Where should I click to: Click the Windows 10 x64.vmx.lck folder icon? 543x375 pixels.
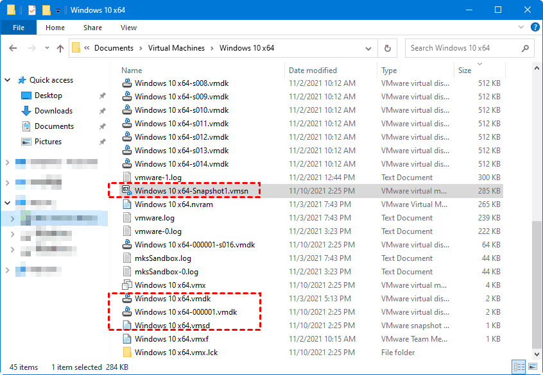coord(127,352)
